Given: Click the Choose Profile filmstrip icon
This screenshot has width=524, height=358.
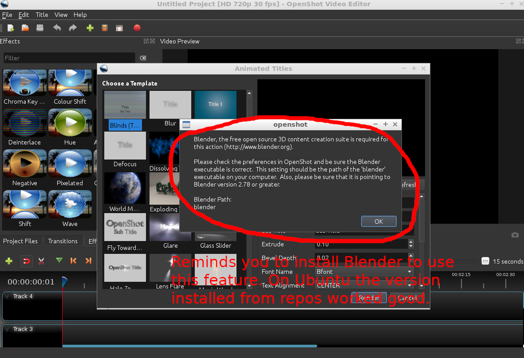Looking at the screenshot, I should (x=105, y=28).
